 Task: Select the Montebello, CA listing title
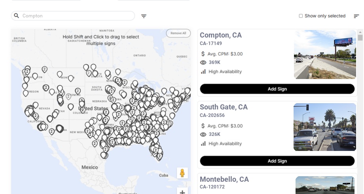coord(224,179)
